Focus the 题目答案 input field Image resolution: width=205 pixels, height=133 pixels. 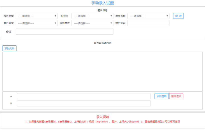coord(148,23)
